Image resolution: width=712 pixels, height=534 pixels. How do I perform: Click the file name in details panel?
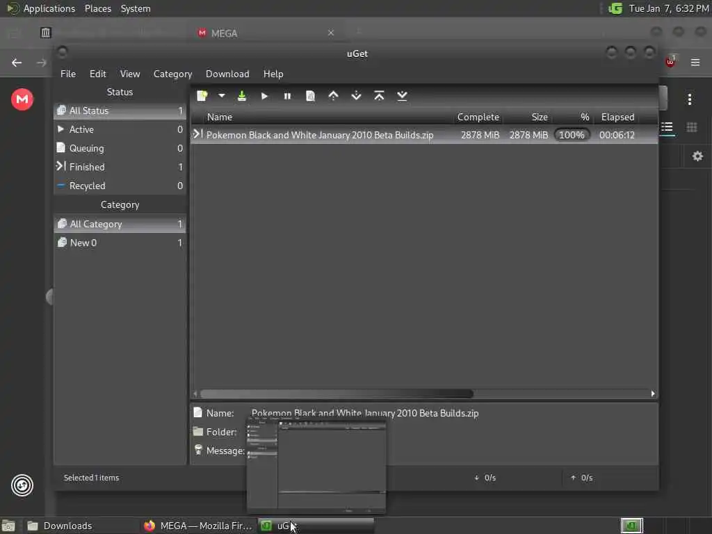point(365,413)
